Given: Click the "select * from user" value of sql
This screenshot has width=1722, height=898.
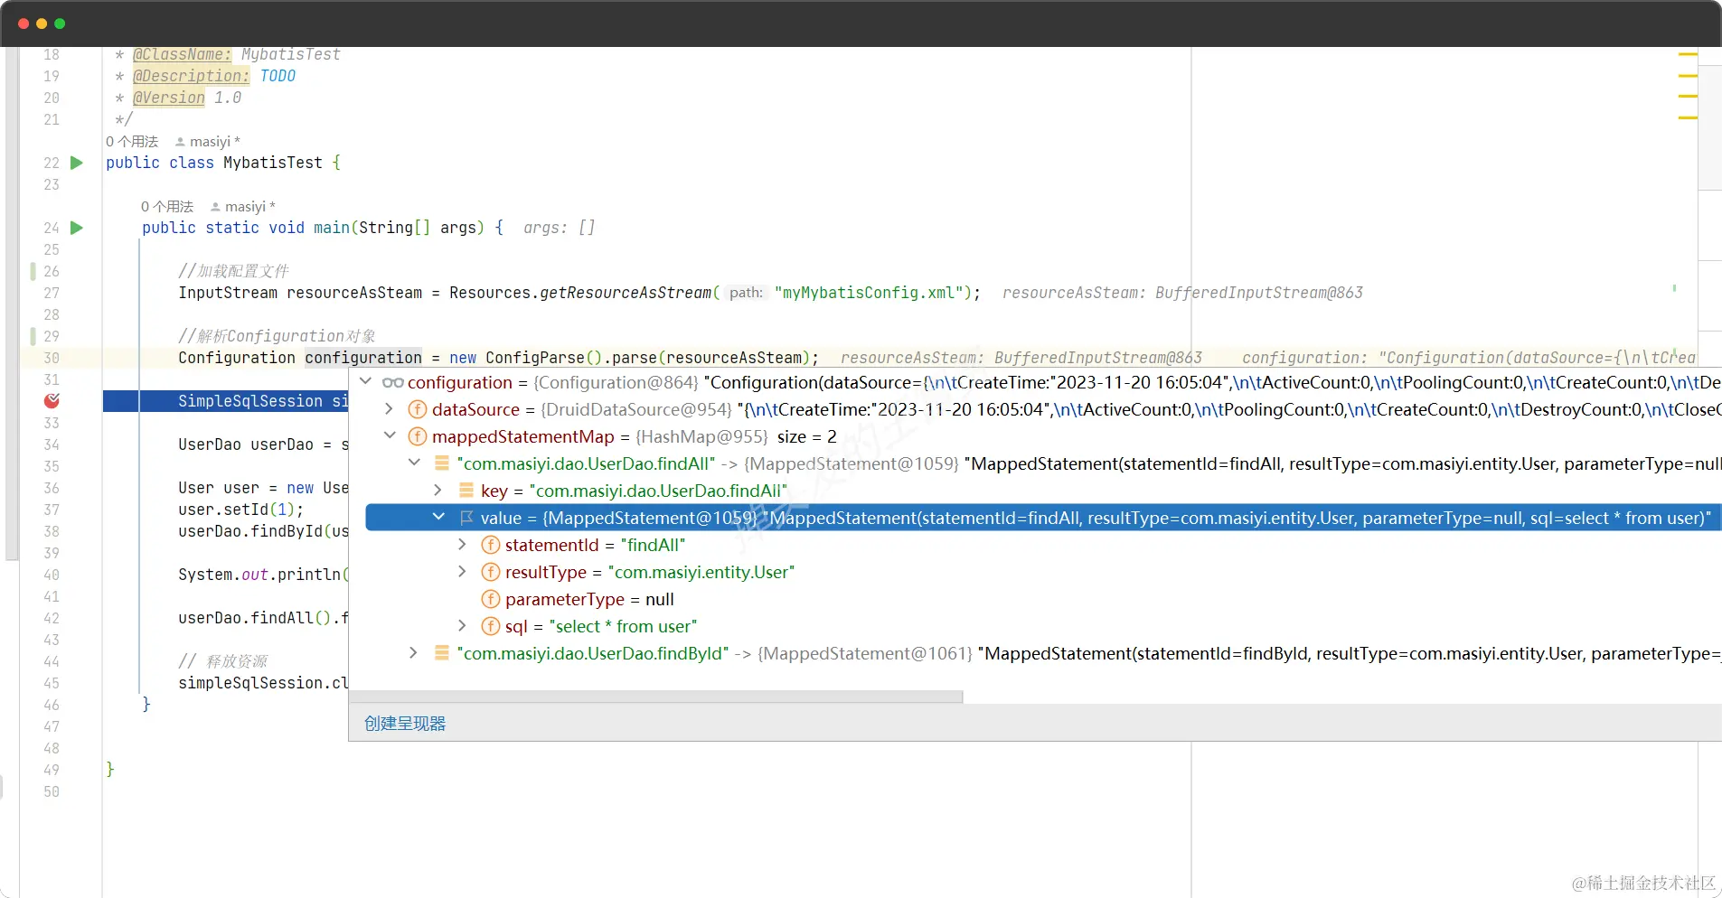Looking at the screenshot, I should click(x=624, y=627).
